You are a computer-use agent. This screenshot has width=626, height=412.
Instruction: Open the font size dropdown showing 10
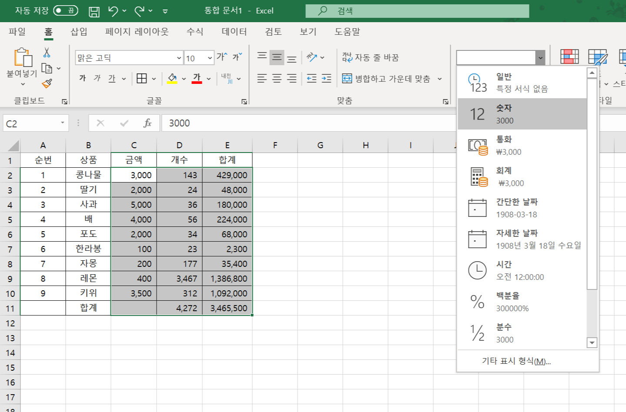coord(210,58)
